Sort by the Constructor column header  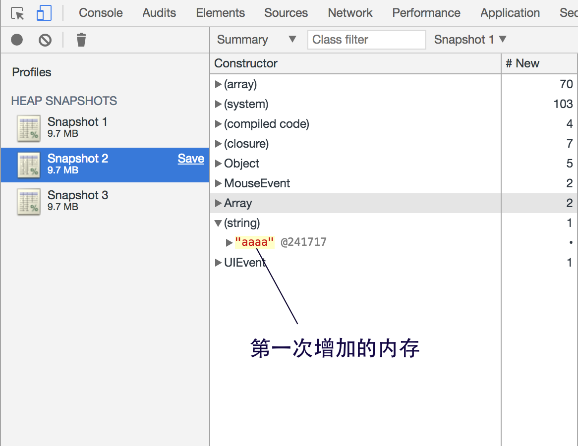click(355, 63)
